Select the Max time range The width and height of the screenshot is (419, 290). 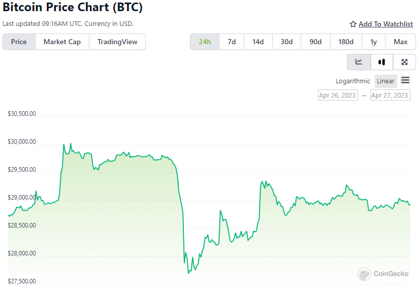point(400,42)
